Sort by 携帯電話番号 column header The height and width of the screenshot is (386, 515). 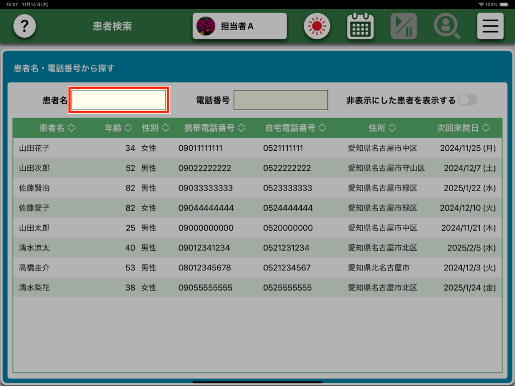(x=215, y=128)
